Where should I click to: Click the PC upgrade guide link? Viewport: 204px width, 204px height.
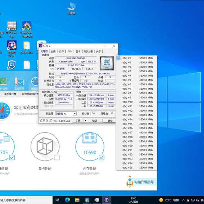point(144,182)
